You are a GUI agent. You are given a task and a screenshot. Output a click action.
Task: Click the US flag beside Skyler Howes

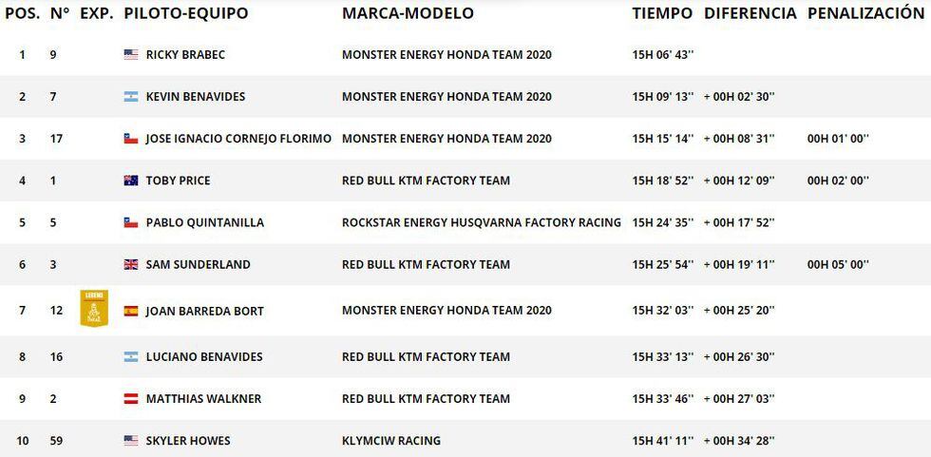point(131,441)
